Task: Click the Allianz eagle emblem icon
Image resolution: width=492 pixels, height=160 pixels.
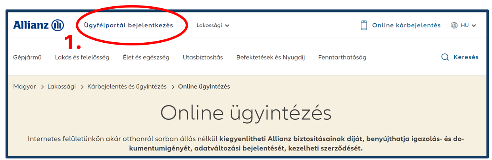Action: [58, 25]
